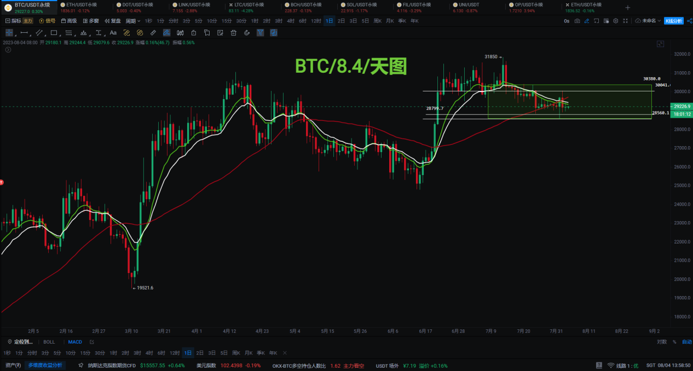Image resolution: width=693 pixels, height=371 pixels.
Task: Select the MACD indicator tab
Action: point(75,341)
